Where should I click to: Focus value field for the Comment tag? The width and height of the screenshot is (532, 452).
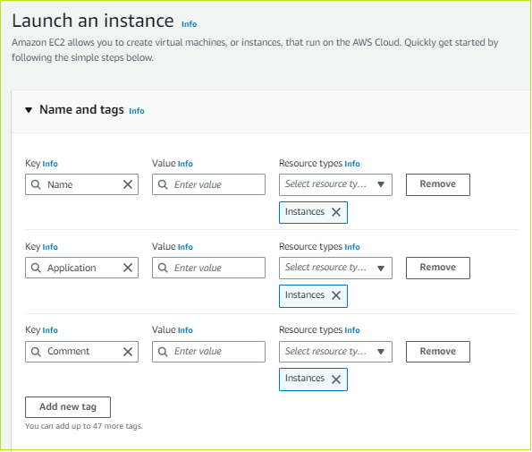coord(208,352)
